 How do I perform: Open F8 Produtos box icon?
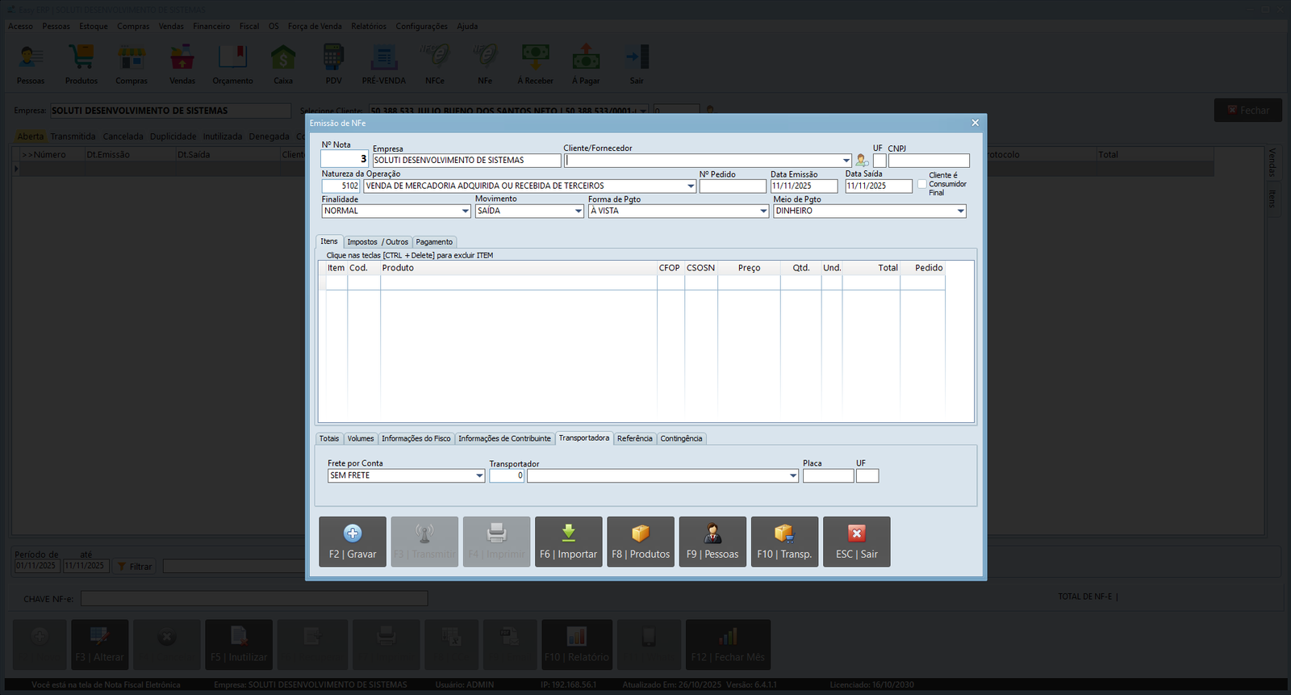[640, 534]
